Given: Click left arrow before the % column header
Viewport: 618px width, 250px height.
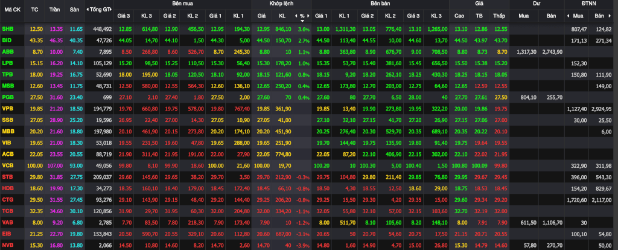Looking at the screenshot, I should 296,16.
